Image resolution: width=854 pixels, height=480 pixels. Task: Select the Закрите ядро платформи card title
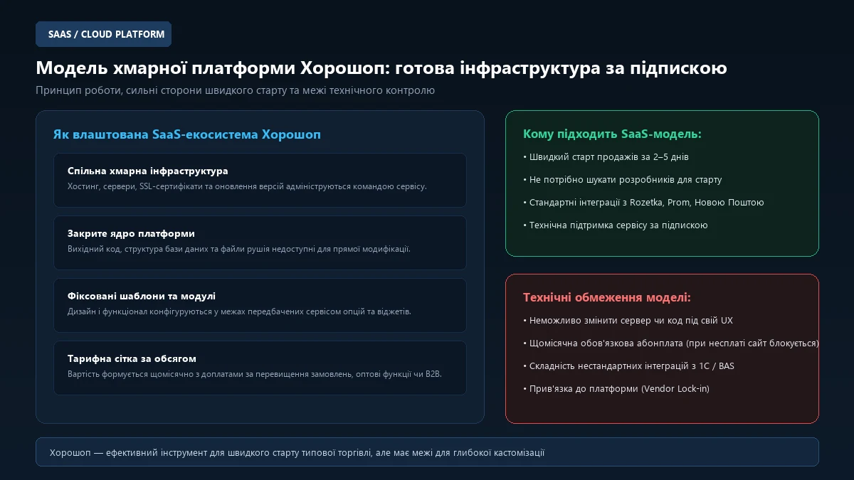131,234
